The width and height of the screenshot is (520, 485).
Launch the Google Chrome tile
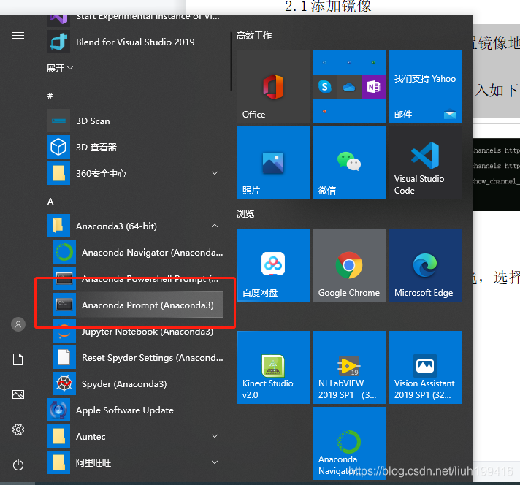coord(349,265)
